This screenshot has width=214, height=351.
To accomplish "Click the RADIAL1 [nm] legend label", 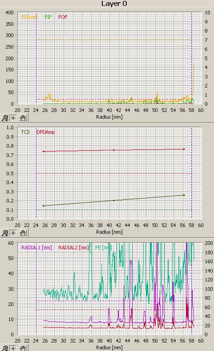I will (x=36, y=248).
